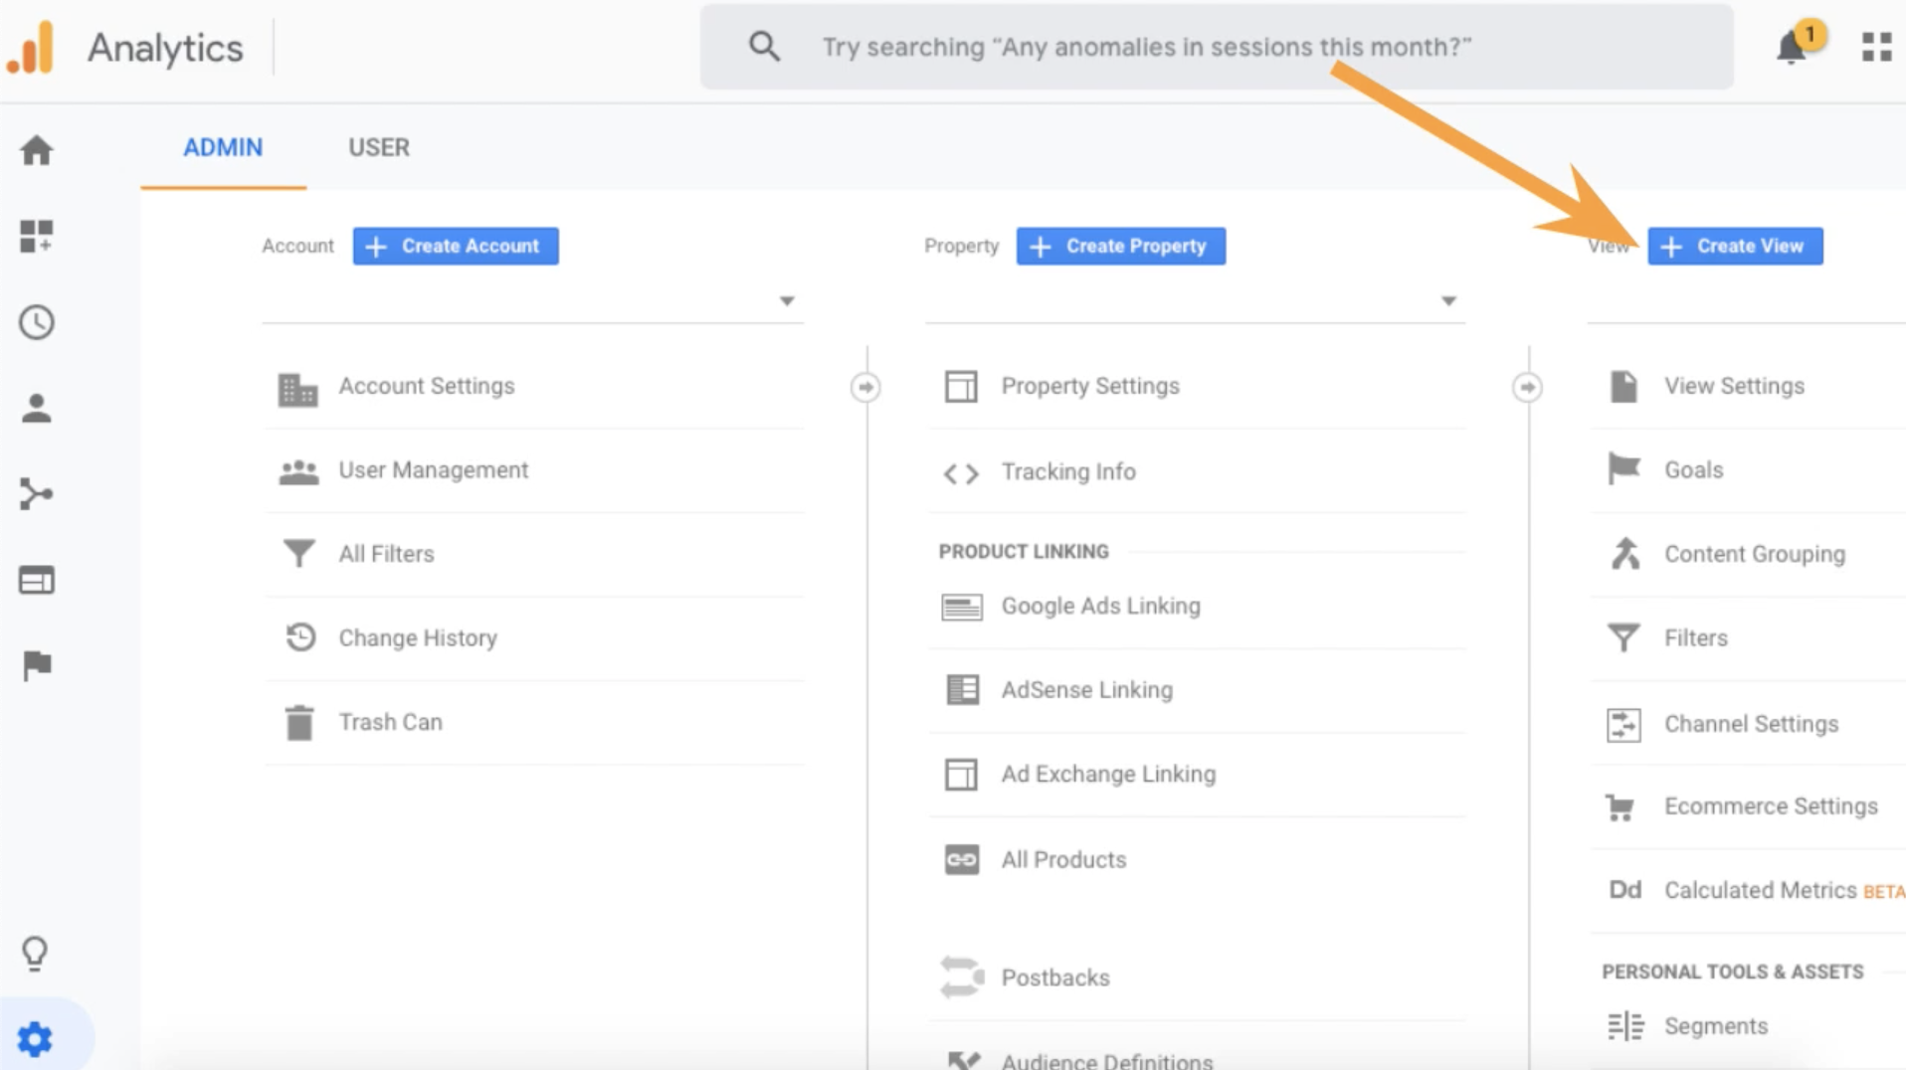The width and height of the screenshot is (1906, 1070).
Task: Expand the Property selector dropdown
Action: 1448,301
